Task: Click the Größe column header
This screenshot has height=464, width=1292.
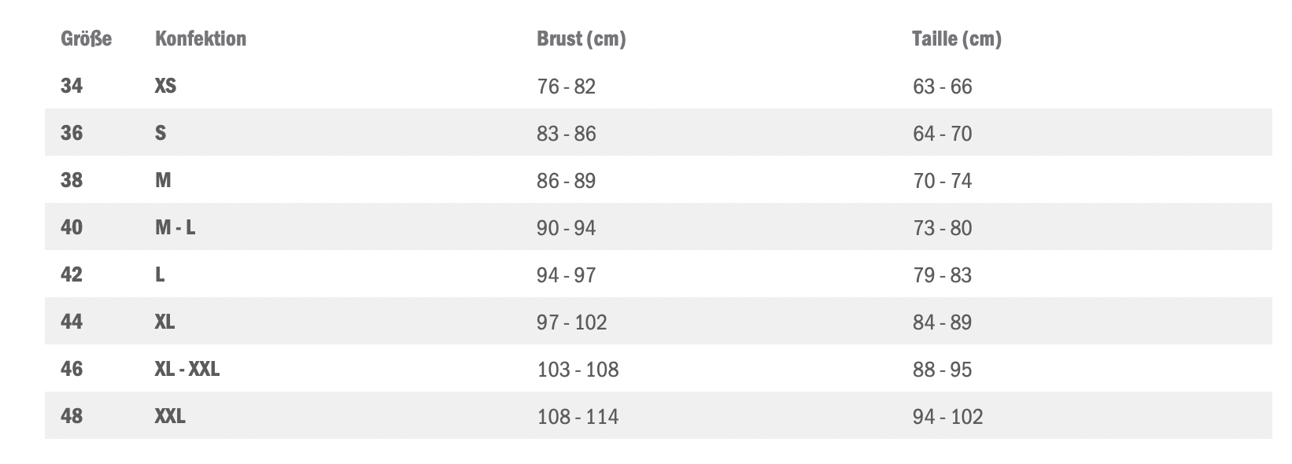Action: coord(86,39)
